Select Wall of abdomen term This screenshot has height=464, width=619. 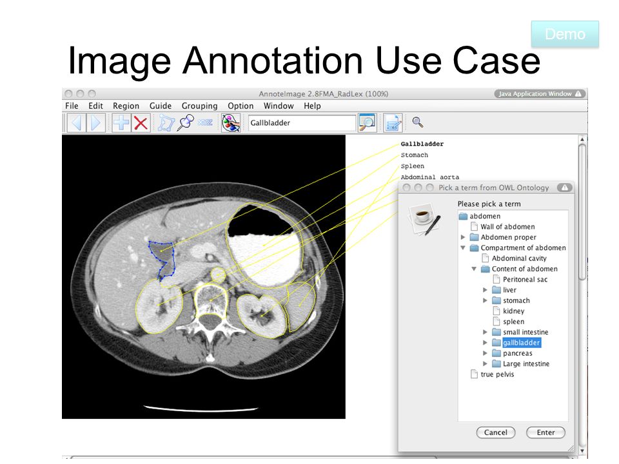pos(502,227)
